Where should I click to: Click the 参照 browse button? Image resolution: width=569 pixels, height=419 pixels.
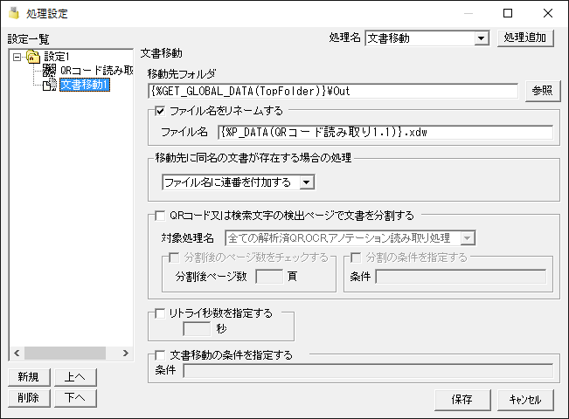(543, 91)
